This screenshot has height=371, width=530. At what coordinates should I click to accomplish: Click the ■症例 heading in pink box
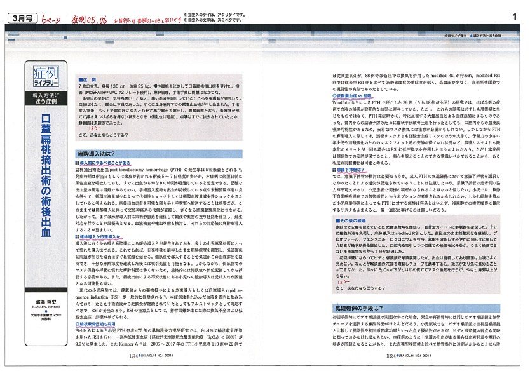click(87, 79)
